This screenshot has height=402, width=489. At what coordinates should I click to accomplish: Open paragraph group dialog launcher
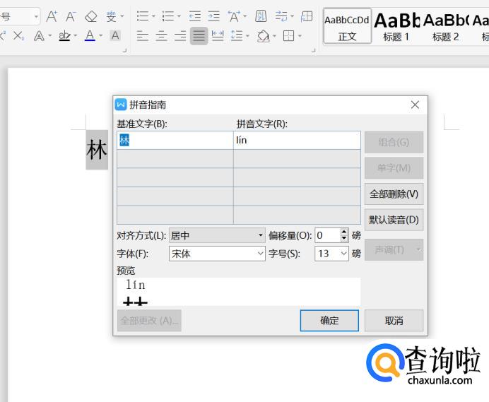(x=314, y=50)
